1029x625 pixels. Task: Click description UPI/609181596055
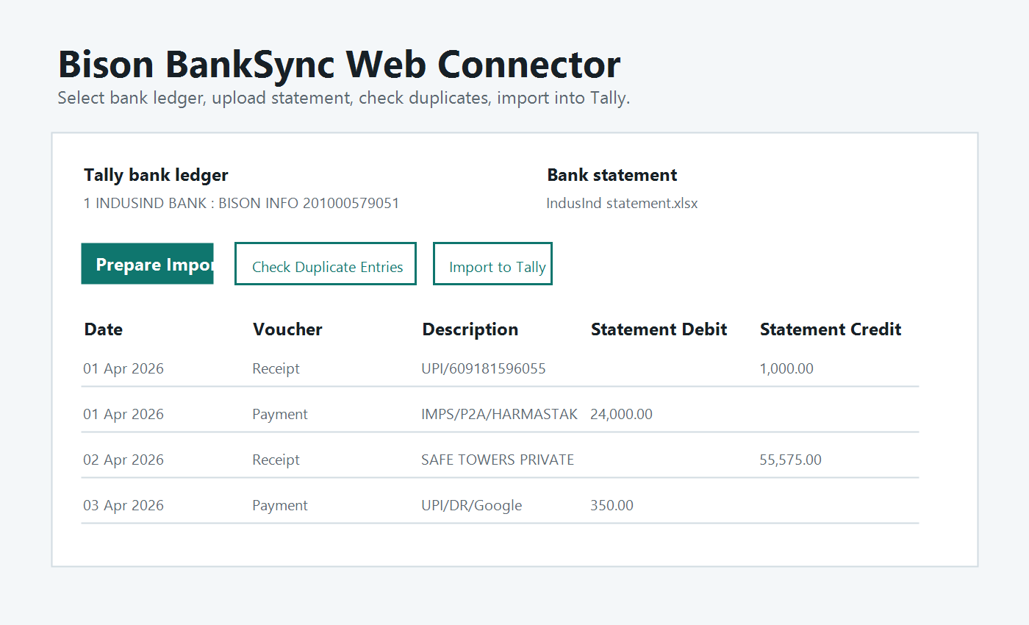(x=484, y=368)
